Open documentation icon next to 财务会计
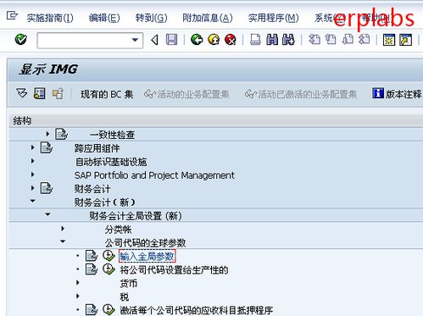 47,188
